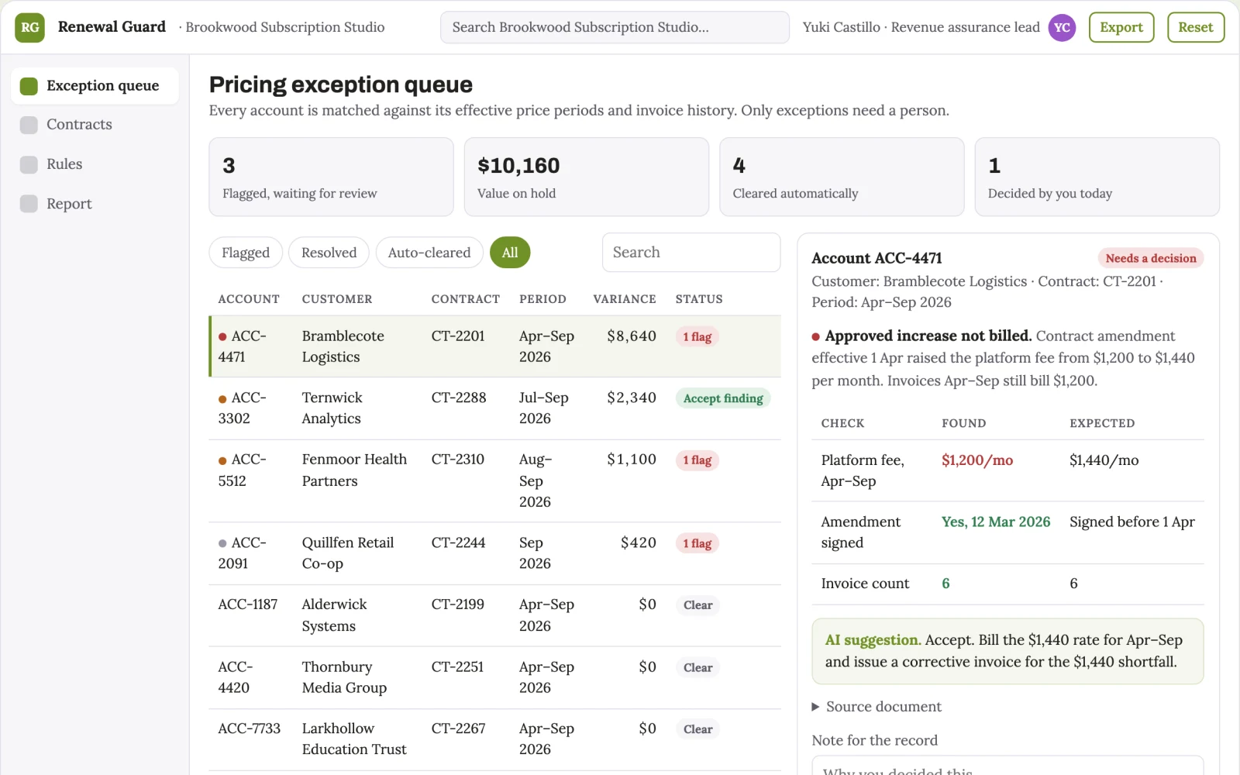Click the STATUS column header
1240x775 pixels.
(x=699, y=299)
